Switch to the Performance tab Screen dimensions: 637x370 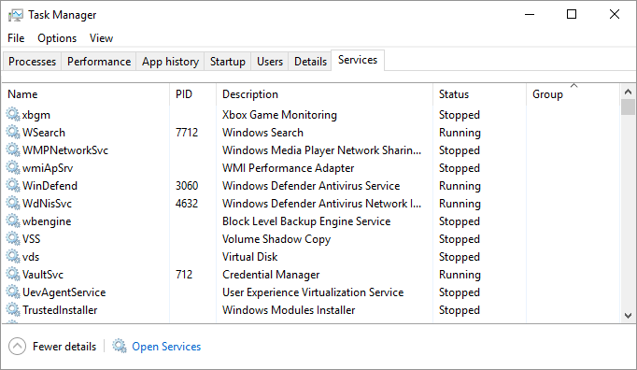tap(99, 62)
